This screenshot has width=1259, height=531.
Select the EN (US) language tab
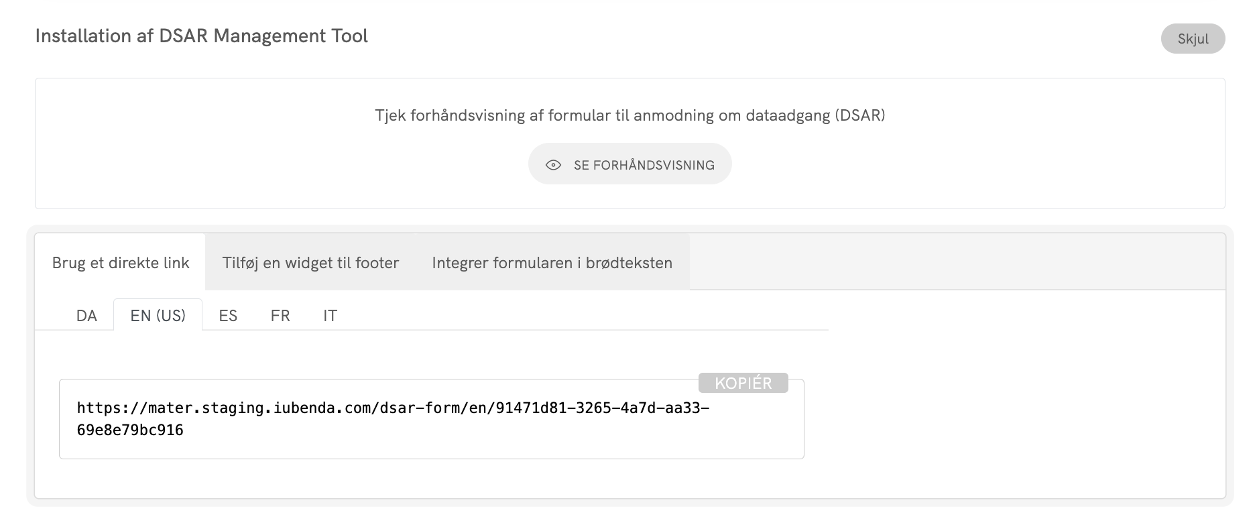pyautogui.click(x=158, y=316)
